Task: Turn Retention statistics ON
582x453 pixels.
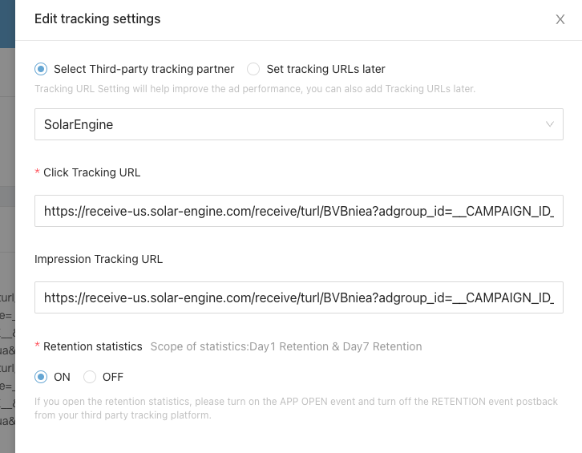Action: click(x=41, y=377)
